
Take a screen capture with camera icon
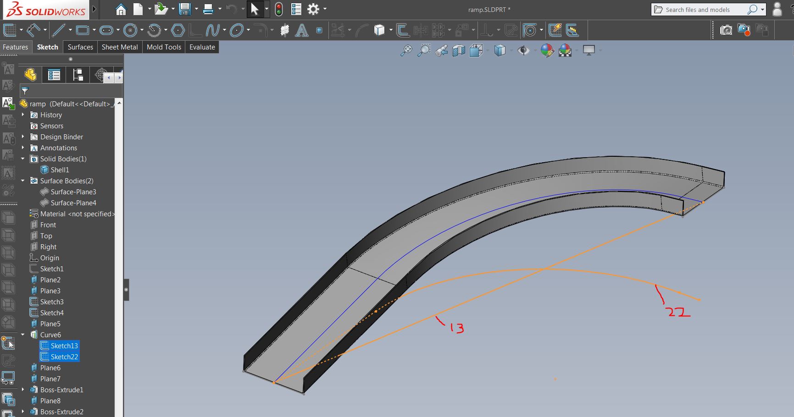[726, 30]
